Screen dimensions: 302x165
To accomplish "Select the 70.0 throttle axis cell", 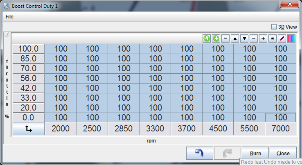I will (x=29, y=68).
